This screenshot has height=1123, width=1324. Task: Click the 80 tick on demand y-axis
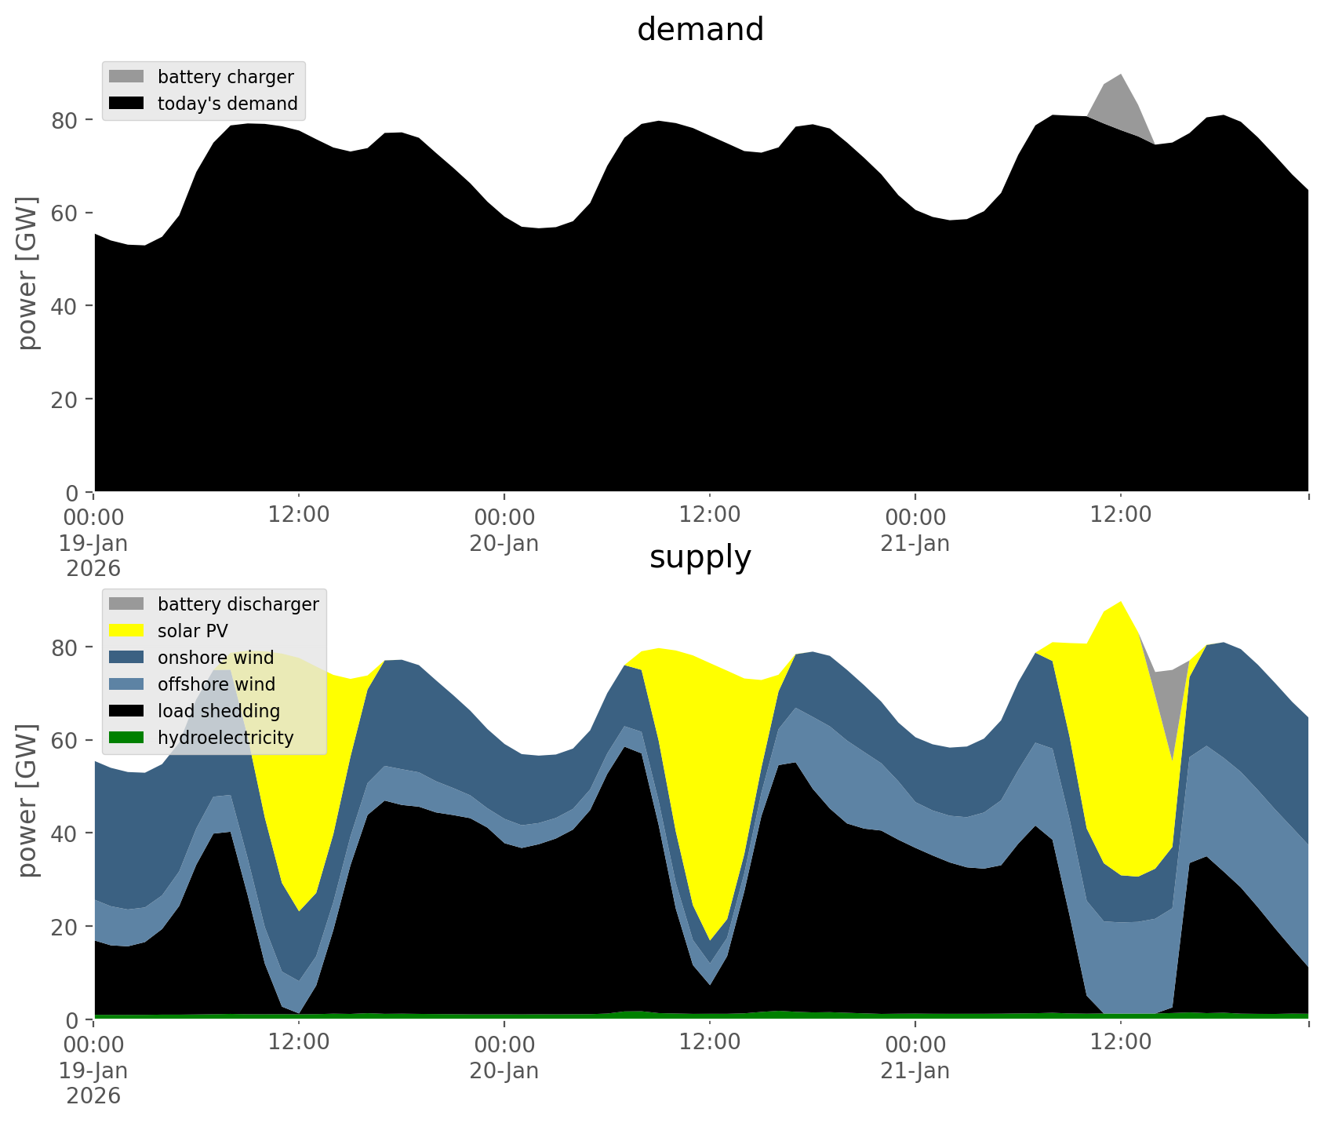64,120
